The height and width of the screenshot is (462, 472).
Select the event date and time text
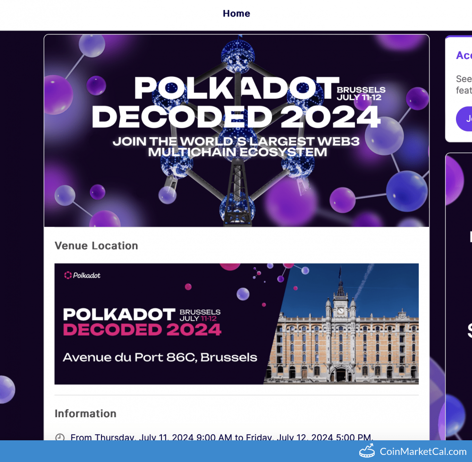pos(222,437)
